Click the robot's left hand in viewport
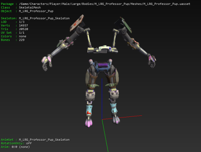This screenshot has height=152, width=201. pyautogui.click(x=46, y=63)
